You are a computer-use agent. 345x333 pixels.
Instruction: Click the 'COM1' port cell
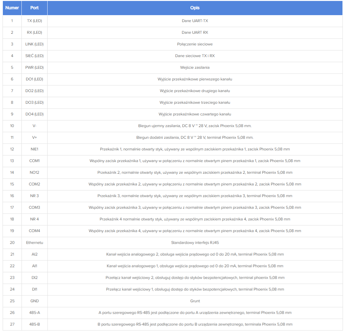35,161
